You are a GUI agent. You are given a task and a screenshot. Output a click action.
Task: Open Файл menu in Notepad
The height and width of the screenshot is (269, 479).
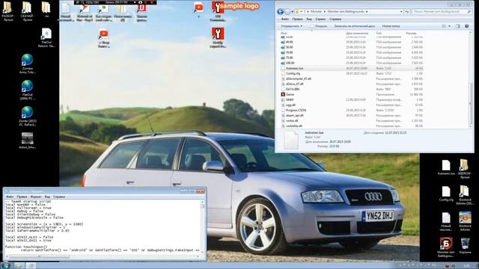(10, 197)
